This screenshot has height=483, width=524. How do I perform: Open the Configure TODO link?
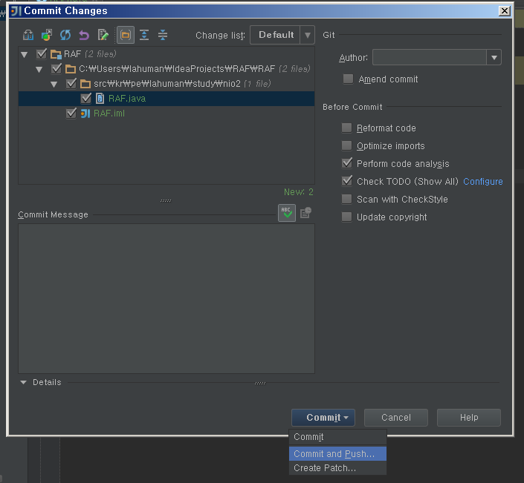point(483,182)
